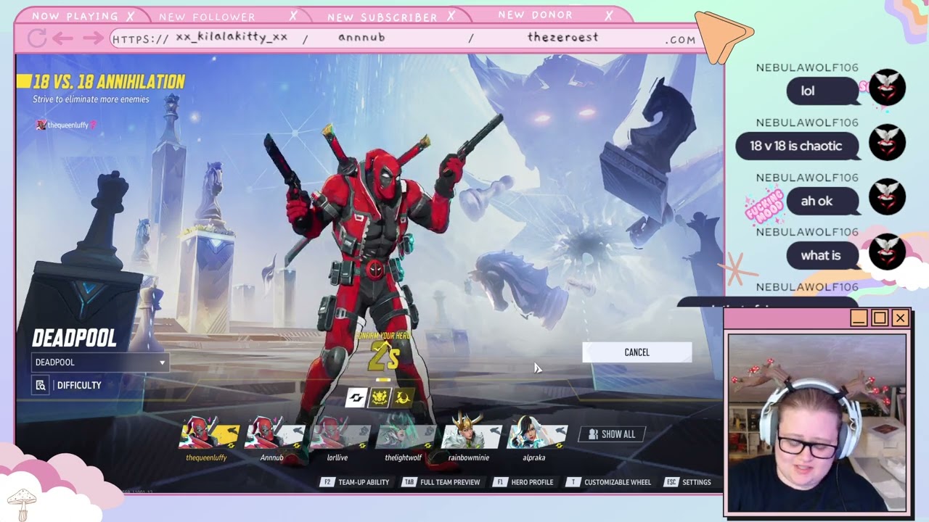Maximize the webcam window
This screenshot has height=522, width=929.
(880, 318)
